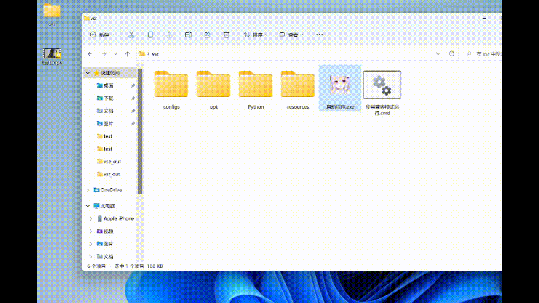Open the 查看 (View) dropdown
Screen dimensions: 539x303
(291, 35)
